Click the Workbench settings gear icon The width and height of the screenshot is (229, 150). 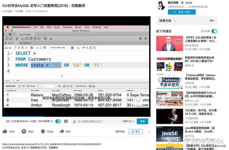140,38
